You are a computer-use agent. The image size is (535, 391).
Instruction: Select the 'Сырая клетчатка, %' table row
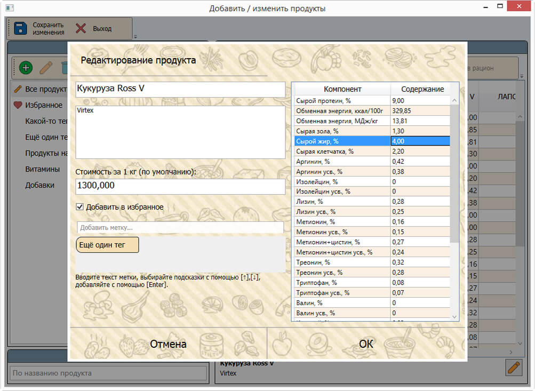tap(372, 151)
